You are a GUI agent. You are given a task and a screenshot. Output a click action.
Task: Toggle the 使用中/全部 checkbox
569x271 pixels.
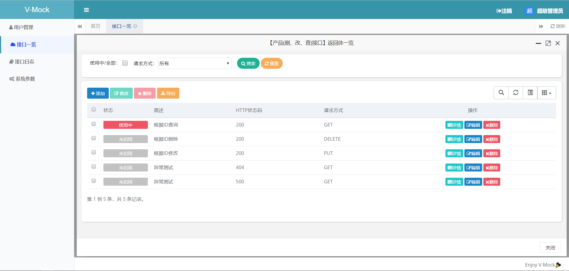point(125,63)
